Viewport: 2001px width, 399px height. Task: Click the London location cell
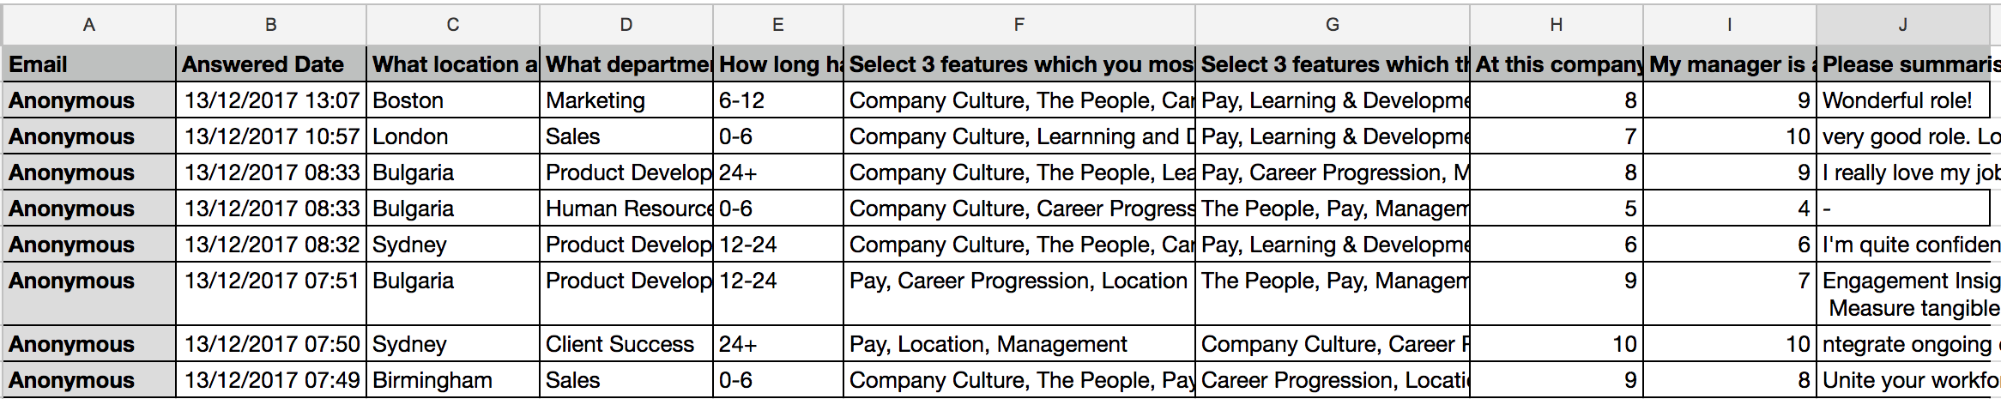(x=453, y=136)
